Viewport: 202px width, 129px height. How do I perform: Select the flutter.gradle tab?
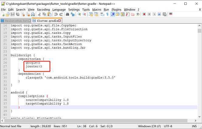pyautogui.click(x=47, y=21)
